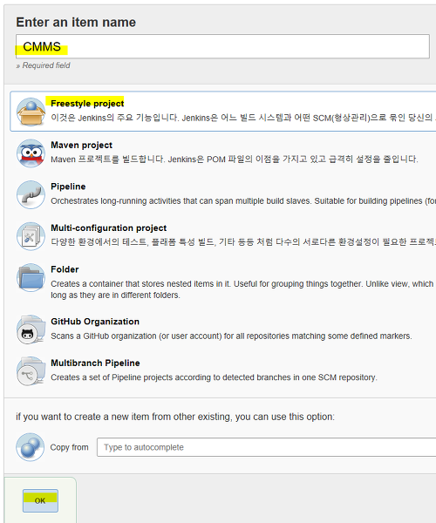Click the Multi-configuration project Korean description
Viewport: 436px width, 523px height.
(243, 242)
